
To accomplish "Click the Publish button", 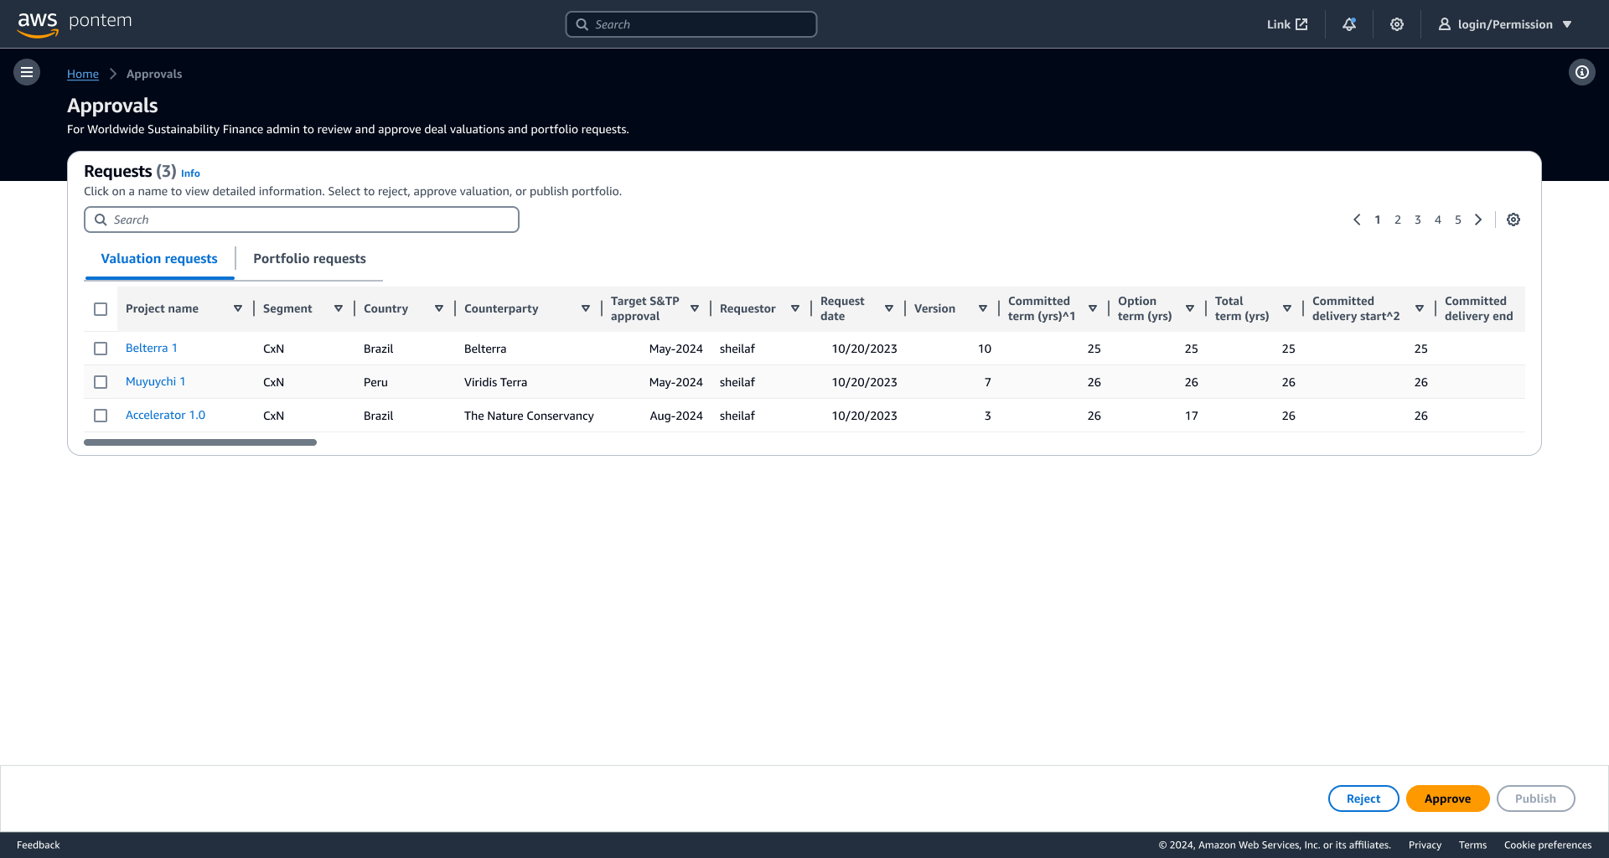I will (1536, 799).
